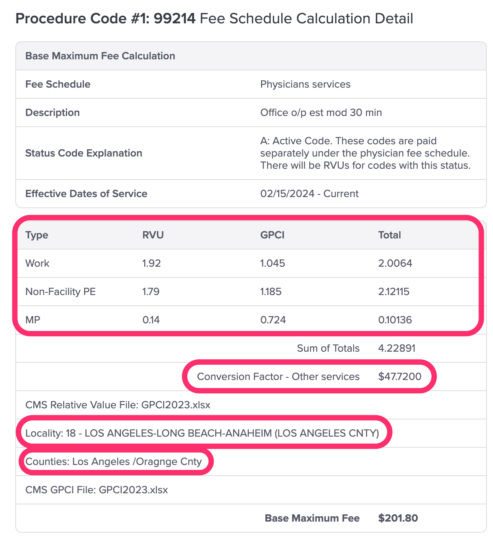Click the CMS Relative Value File GPCI2023.xlsx line
Image resolution: width=493 pixels, height=548 pixels.
[118, 405]
